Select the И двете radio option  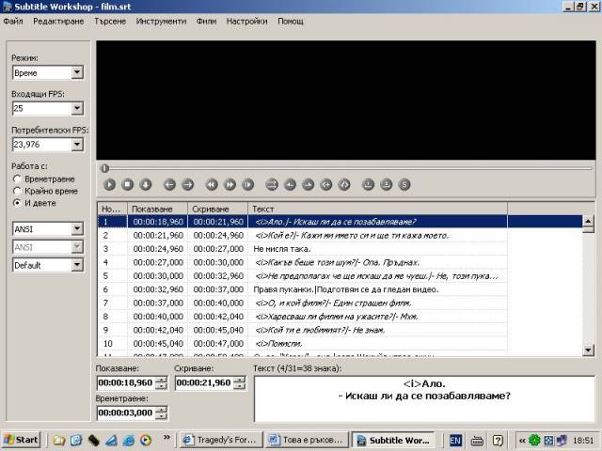pos(17,203)
